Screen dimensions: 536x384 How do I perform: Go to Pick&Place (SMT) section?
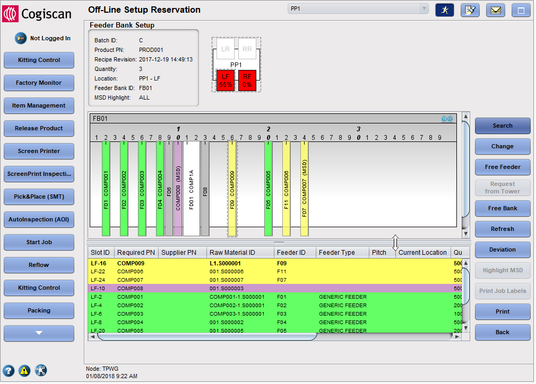tap(39, 197)
